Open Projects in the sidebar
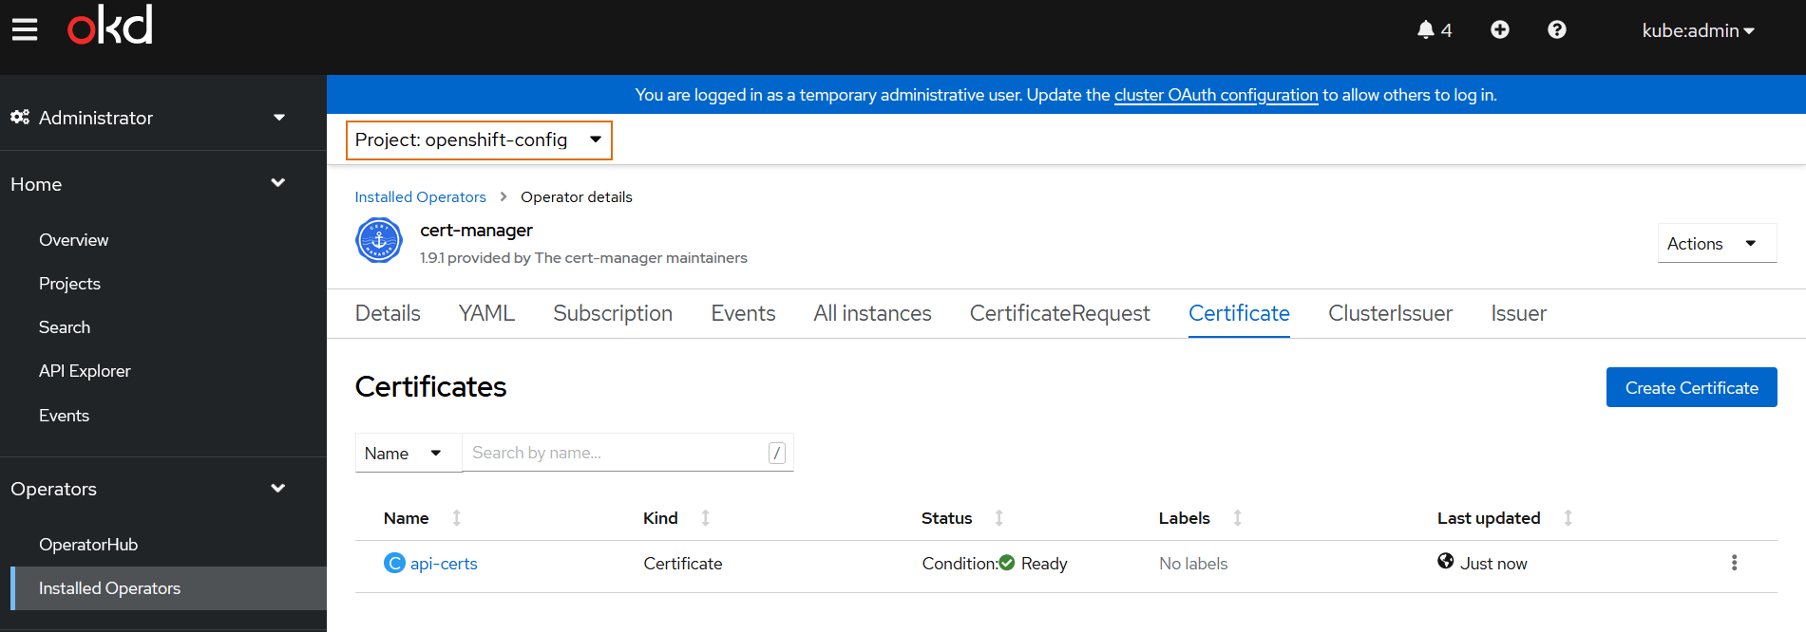This screenshot has width=1806, height=632. (x=69, y=284)
